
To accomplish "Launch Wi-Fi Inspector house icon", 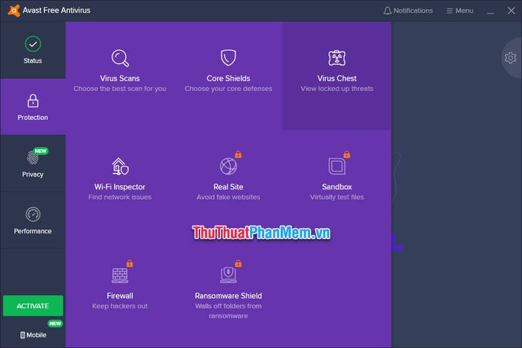I will point(120,166).
